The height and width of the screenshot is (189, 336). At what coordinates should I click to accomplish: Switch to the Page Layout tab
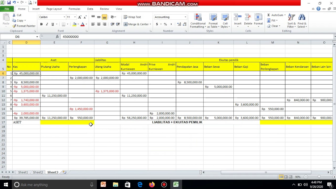point(54,9)
